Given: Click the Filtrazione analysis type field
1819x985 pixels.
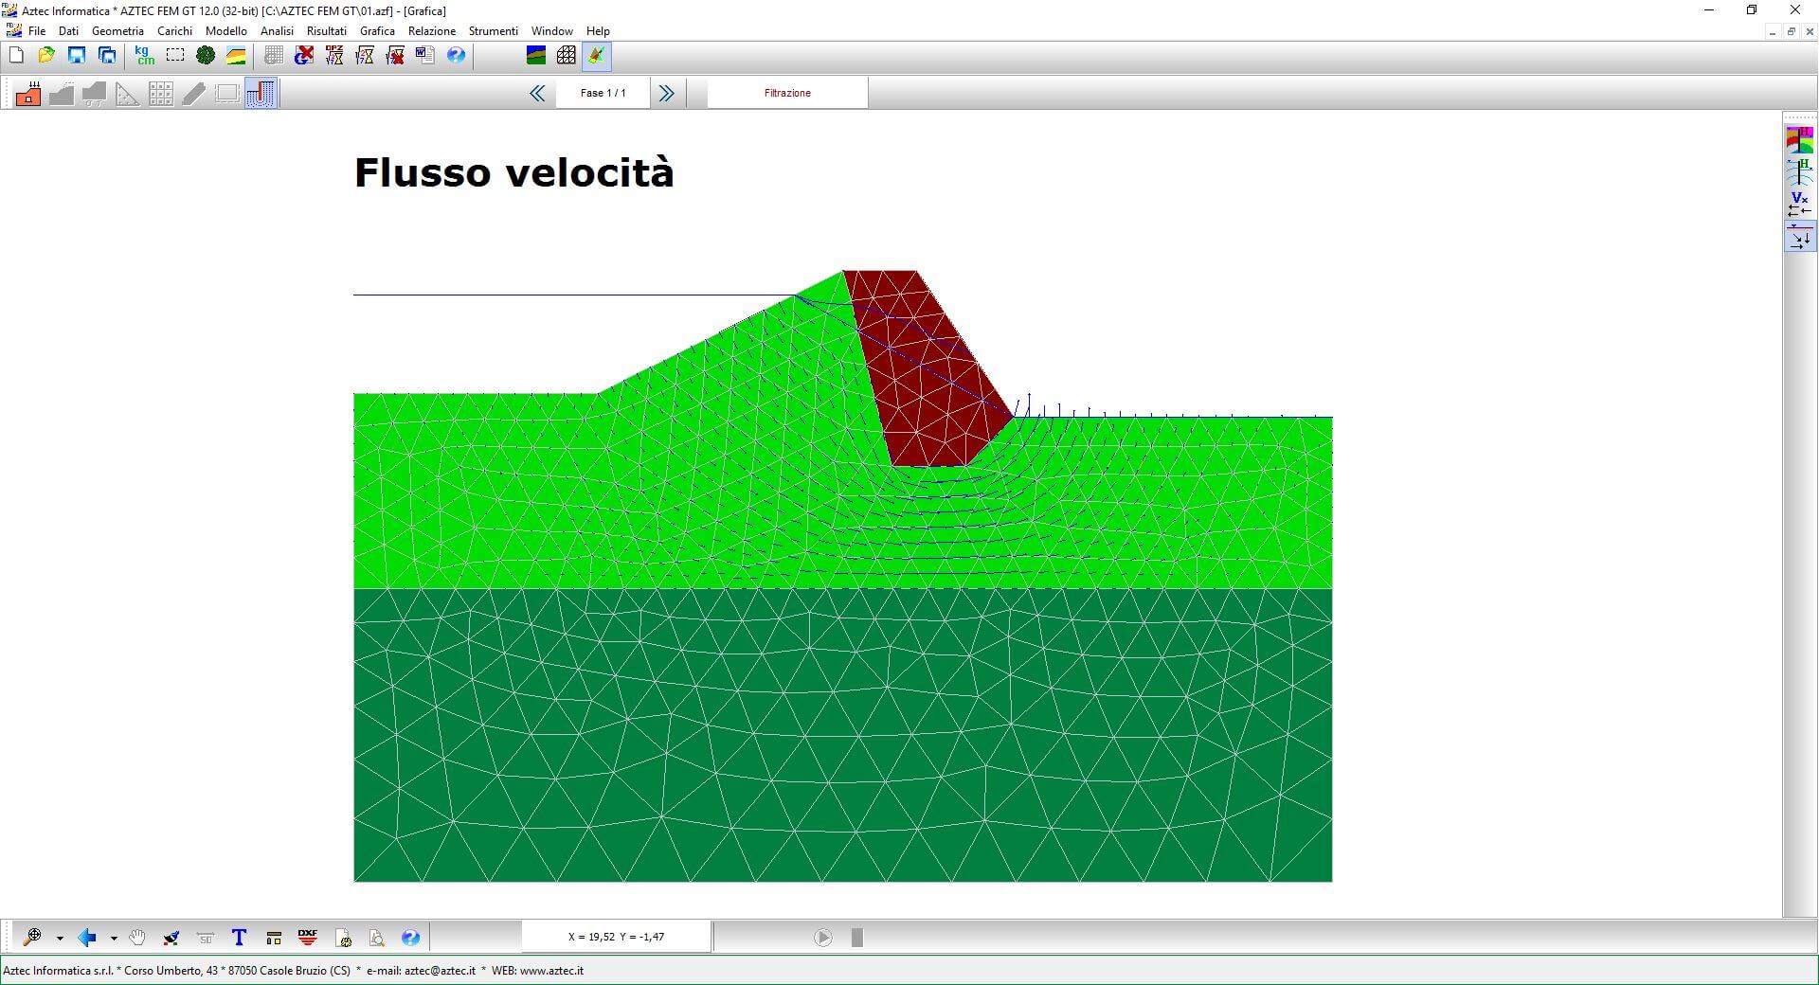Looking at the screenshot, I should coord(787,93).
